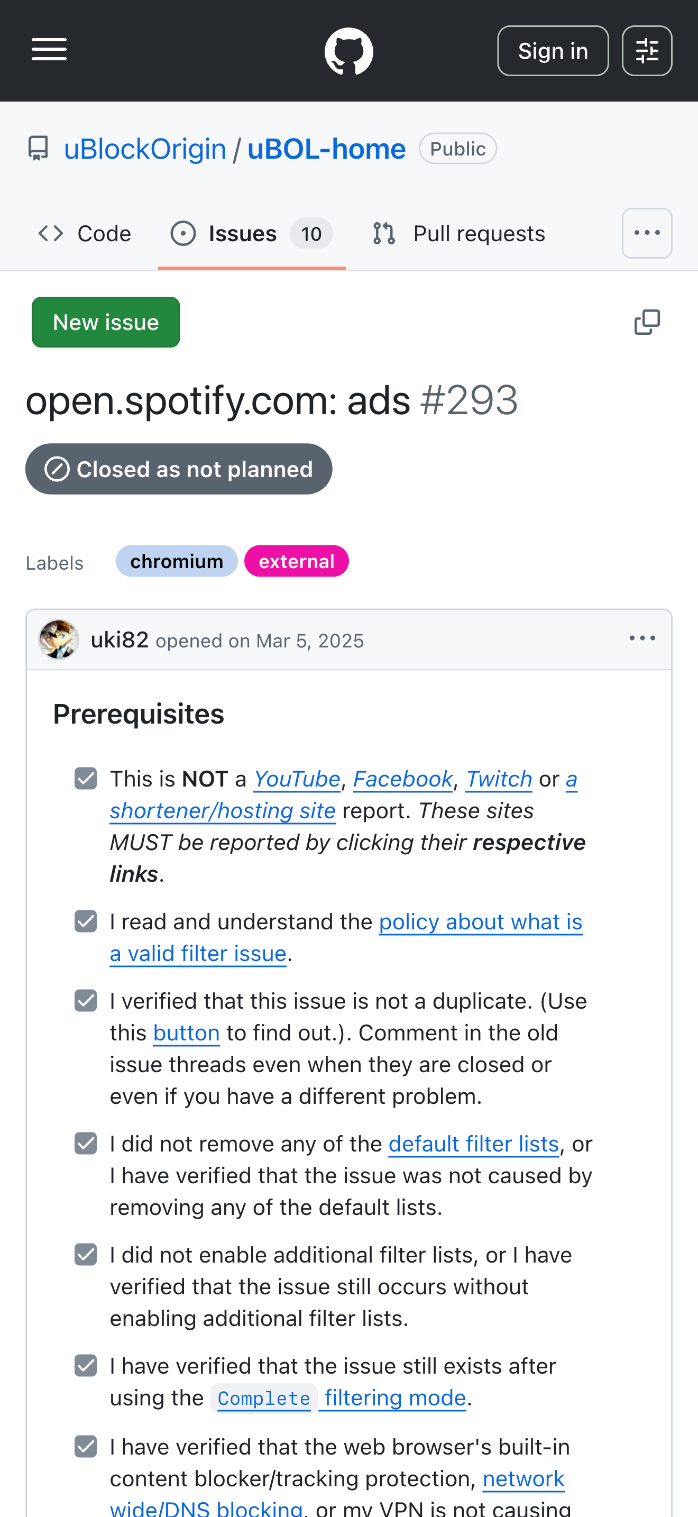Image resolution: width=698 pixels, height=1517 pixels.
Task: Copy the issue link using copy icon
Action: click(647, 322)
